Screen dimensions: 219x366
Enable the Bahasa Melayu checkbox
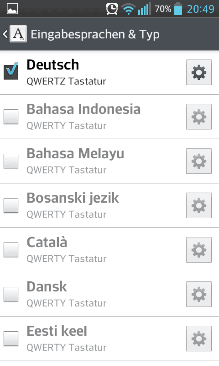click(11, 161)
